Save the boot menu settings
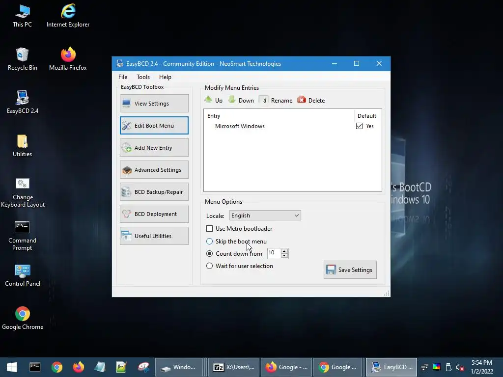The image size is (503, 377). 350,269
